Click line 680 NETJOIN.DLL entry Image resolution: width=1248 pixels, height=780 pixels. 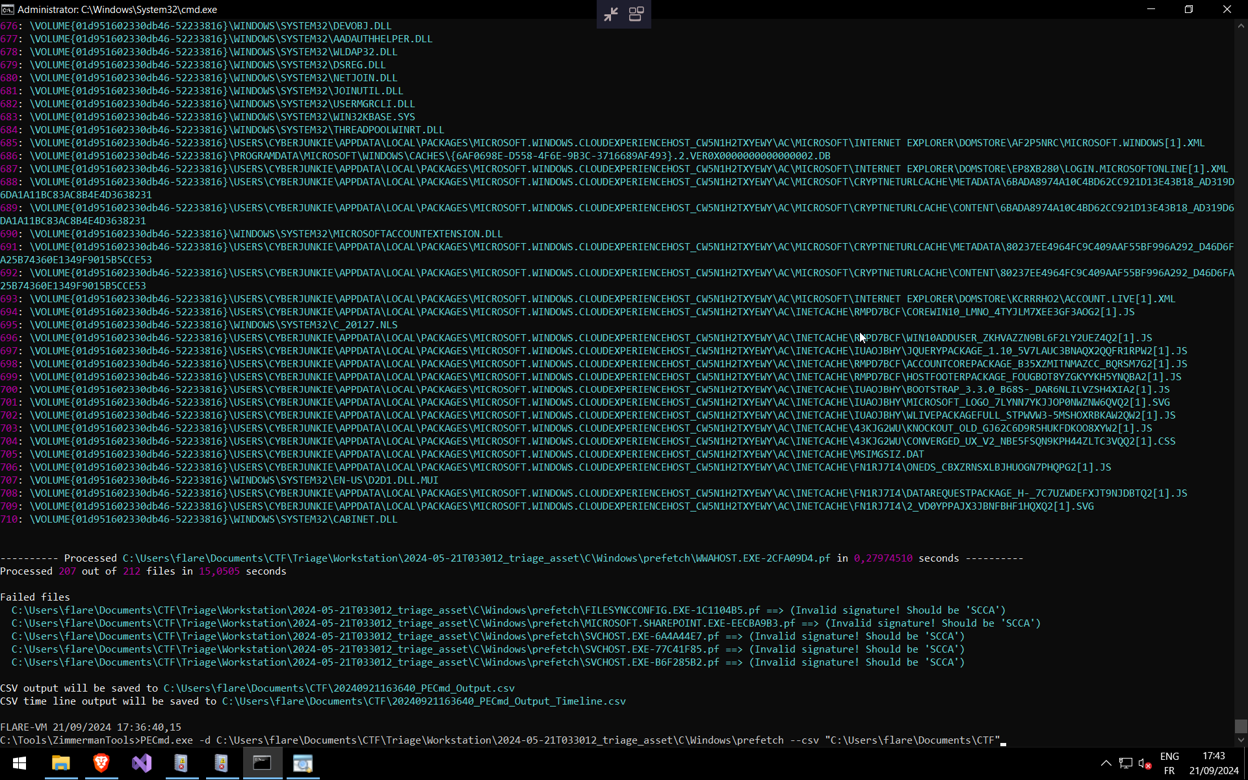[x=199, y=78]
